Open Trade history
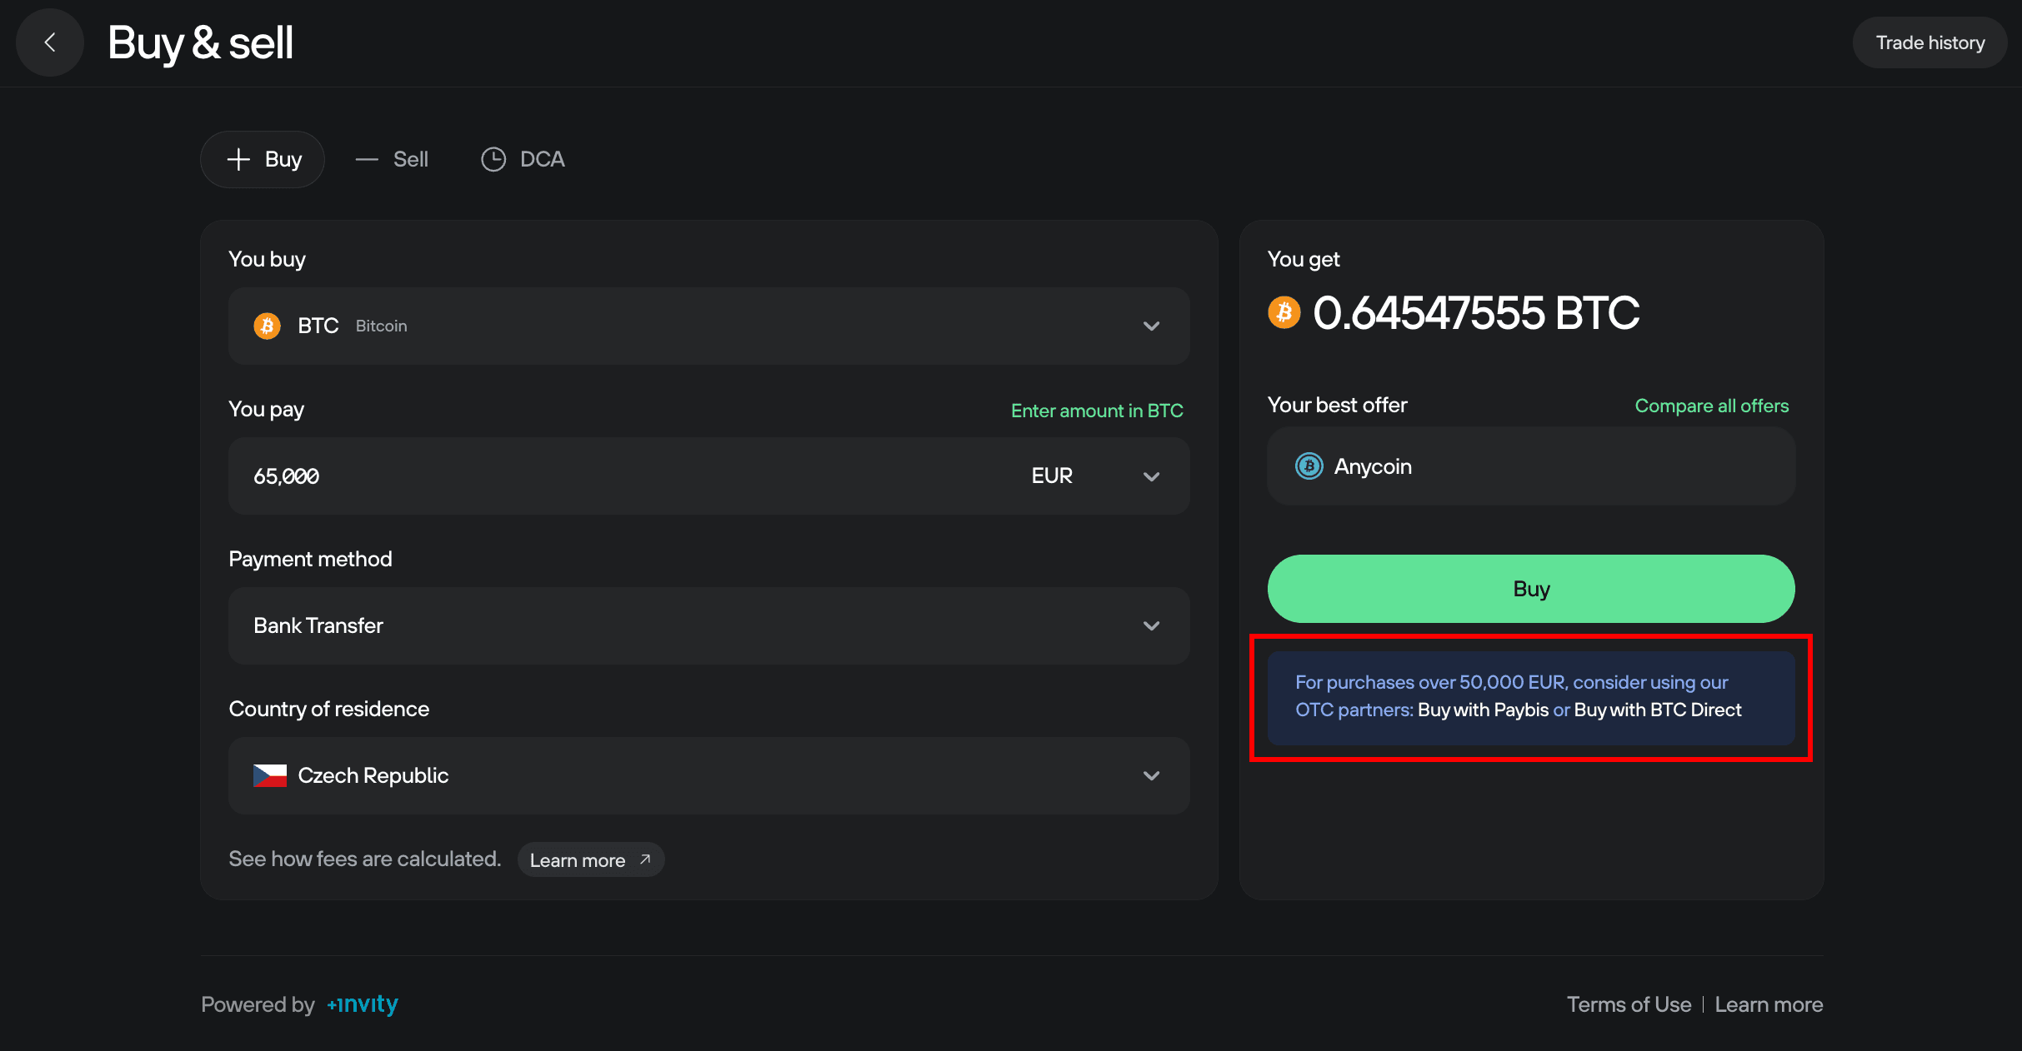Screen dimensions: 2022x1051 (x=1929, y=42)
